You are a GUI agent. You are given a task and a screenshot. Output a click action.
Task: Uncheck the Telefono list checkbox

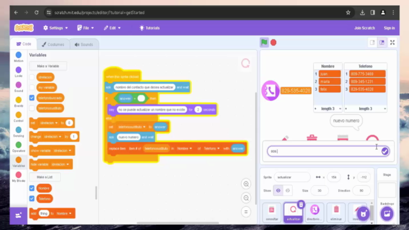point(32,199)
